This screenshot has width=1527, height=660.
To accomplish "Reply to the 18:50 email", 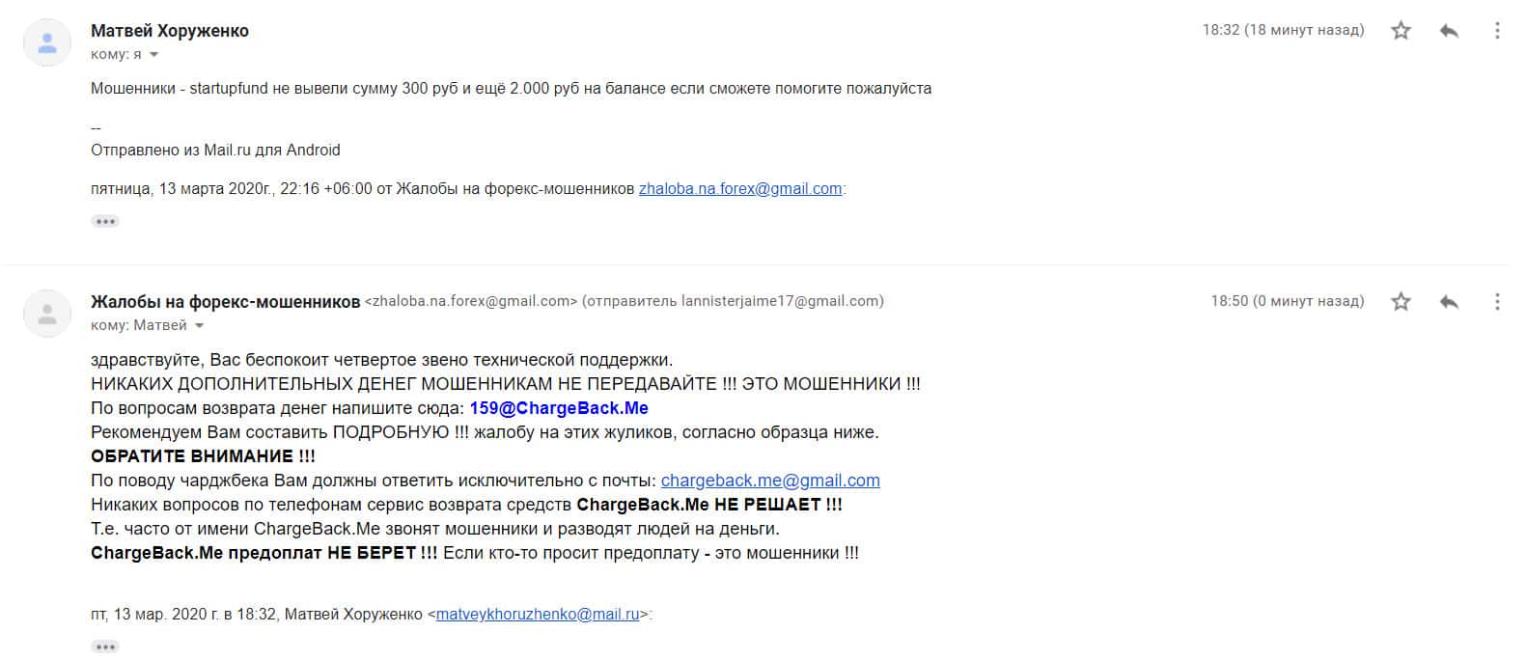I will 1449,302.
